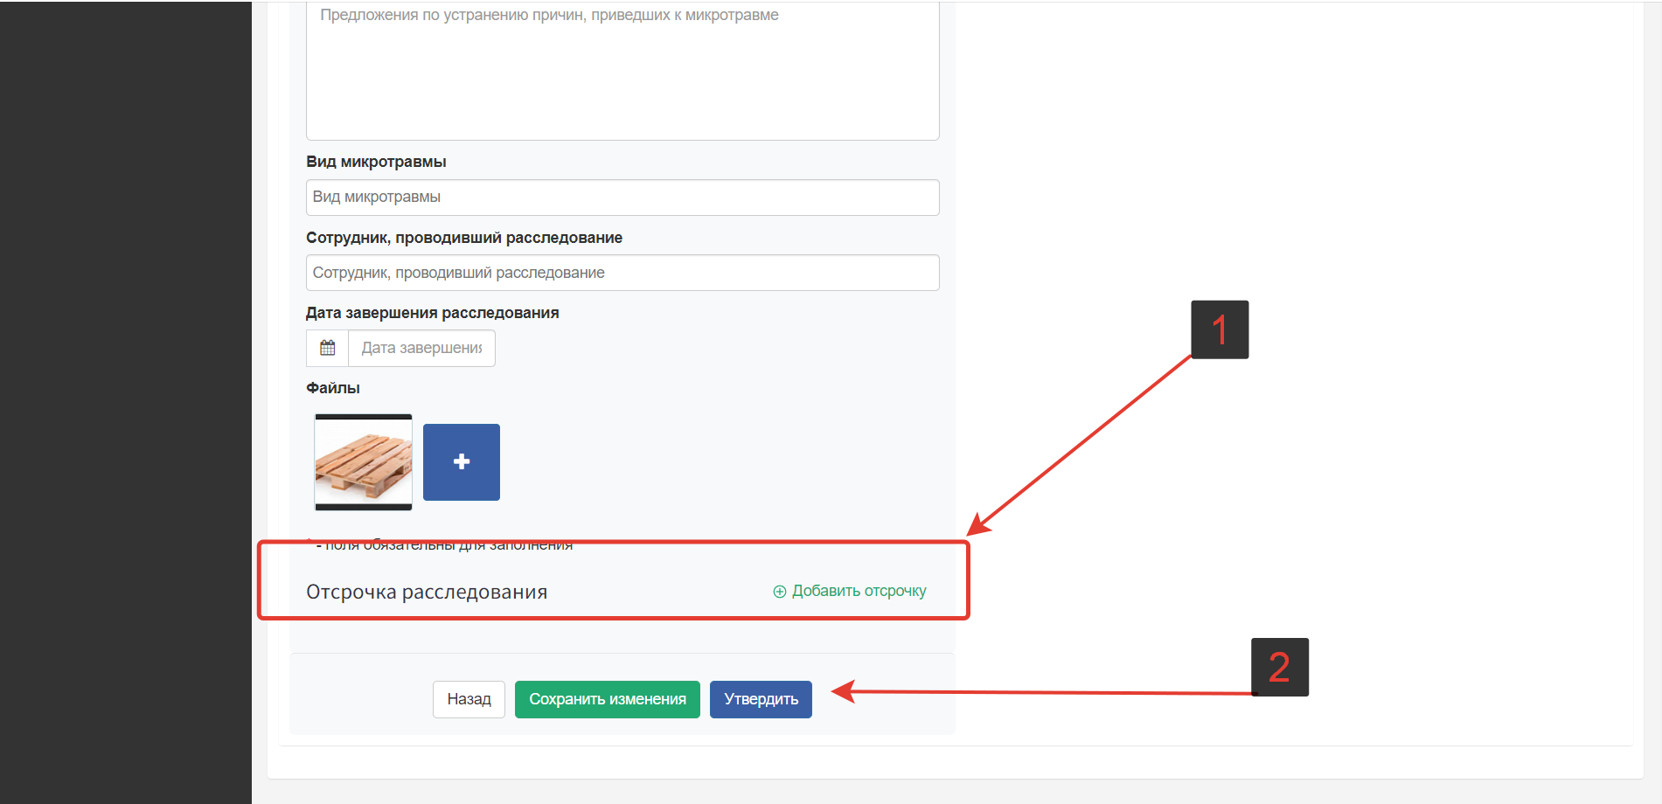The width and height of the screenshot is (1662, 804).
Task: Click the Назад button
Action: (x=469, y=699)
